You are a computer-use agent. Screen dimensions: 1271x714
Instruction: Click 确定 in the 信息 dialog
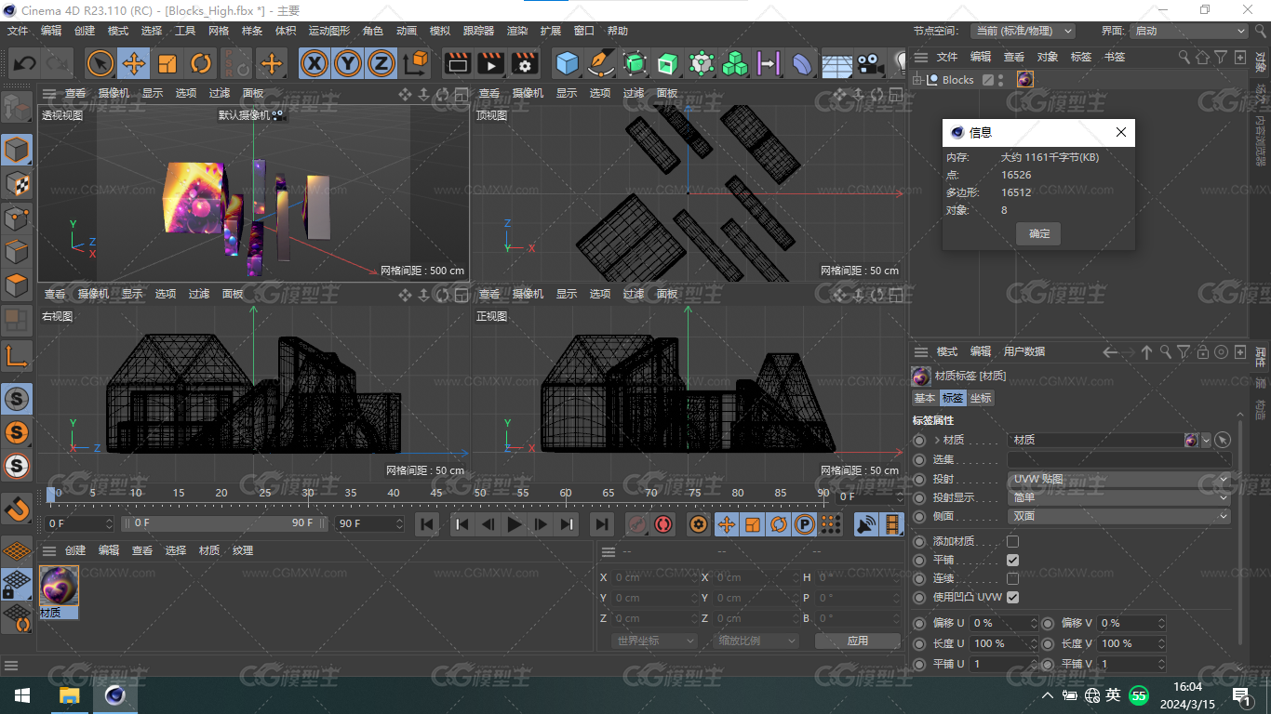(1039, 233)
